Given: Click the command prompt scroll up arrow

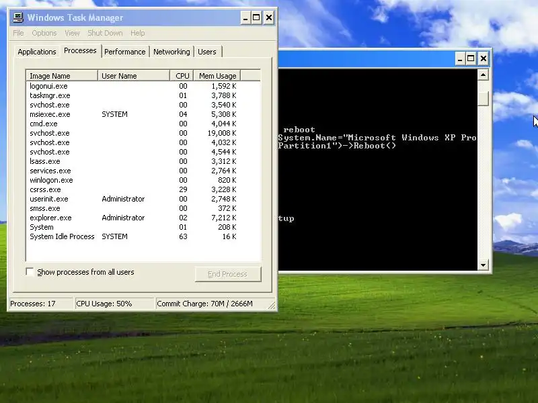Looking at the screenshot, I should 483,75.
